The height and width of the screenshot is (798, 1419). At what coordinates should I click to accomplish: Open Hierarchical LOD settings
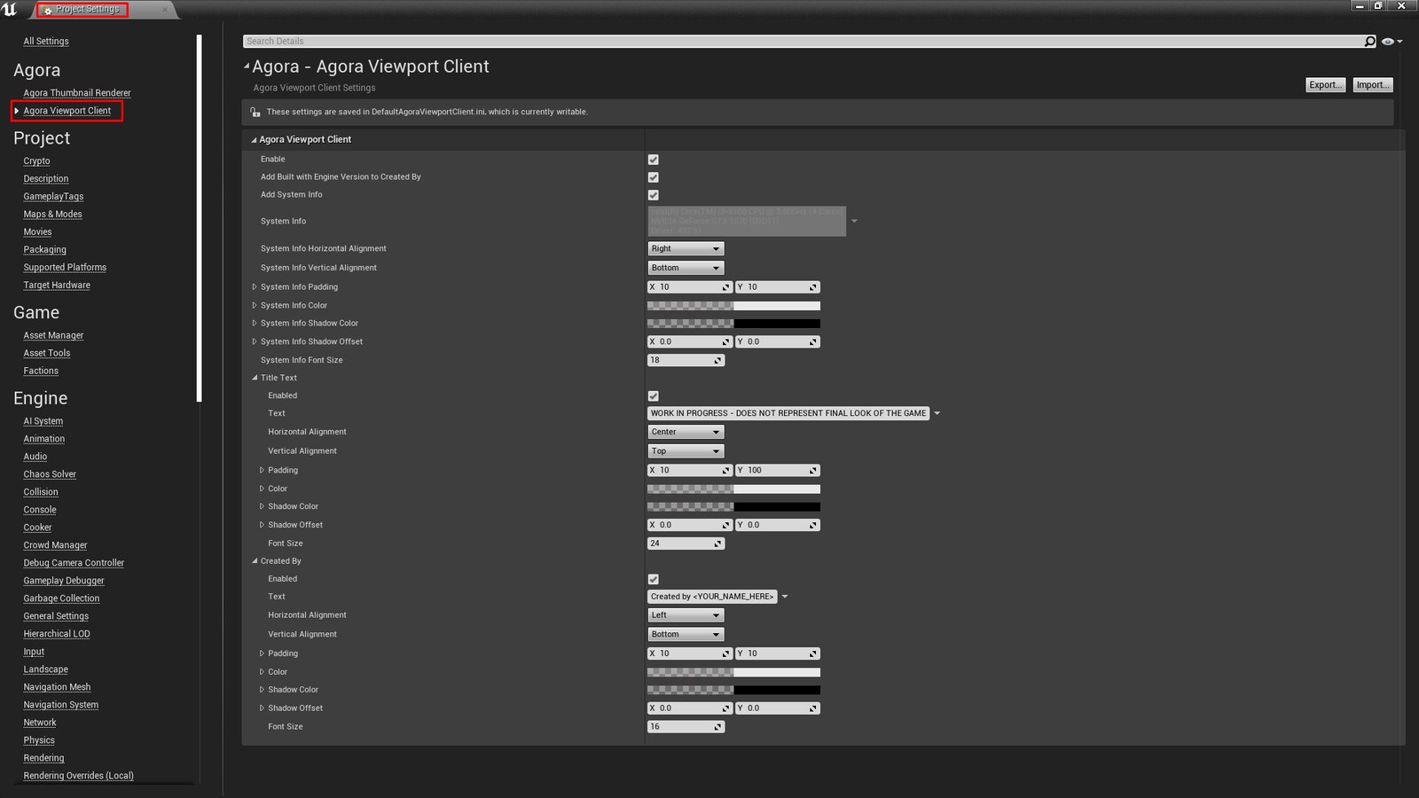pyautogui.click(x=57, y=635)
